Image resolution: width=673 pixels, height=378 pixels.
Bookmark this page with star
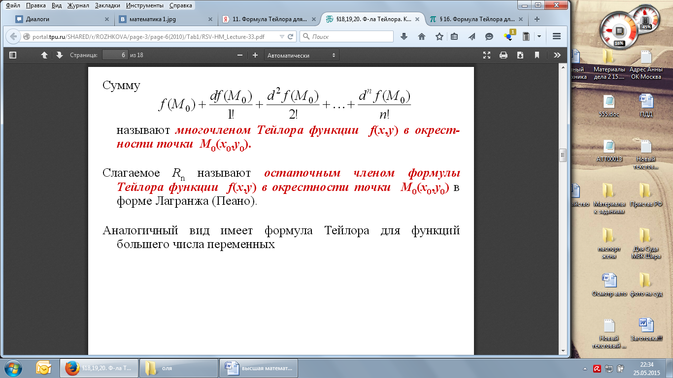(x=439, y=36)
